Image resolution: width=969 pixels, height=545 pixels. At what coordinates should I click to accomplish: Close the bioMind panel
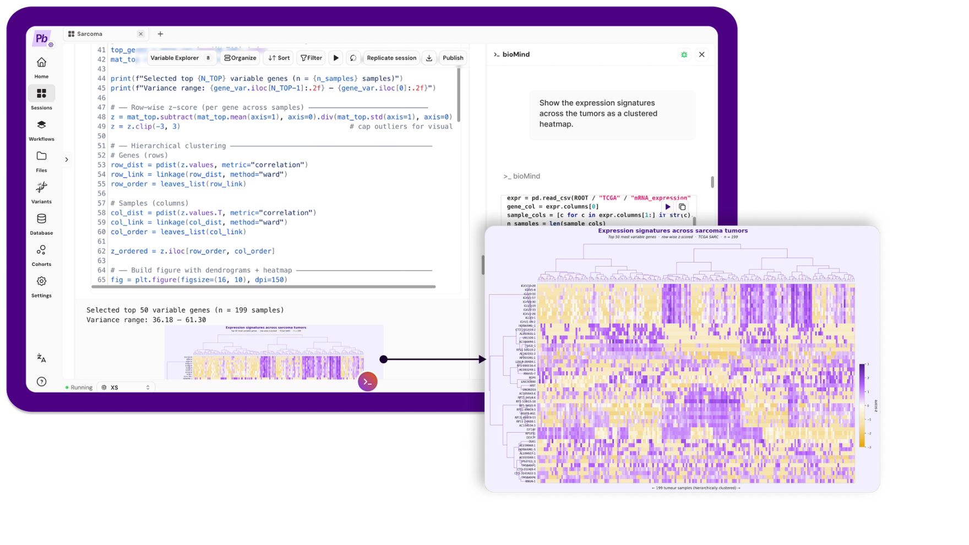click(702, 54)
